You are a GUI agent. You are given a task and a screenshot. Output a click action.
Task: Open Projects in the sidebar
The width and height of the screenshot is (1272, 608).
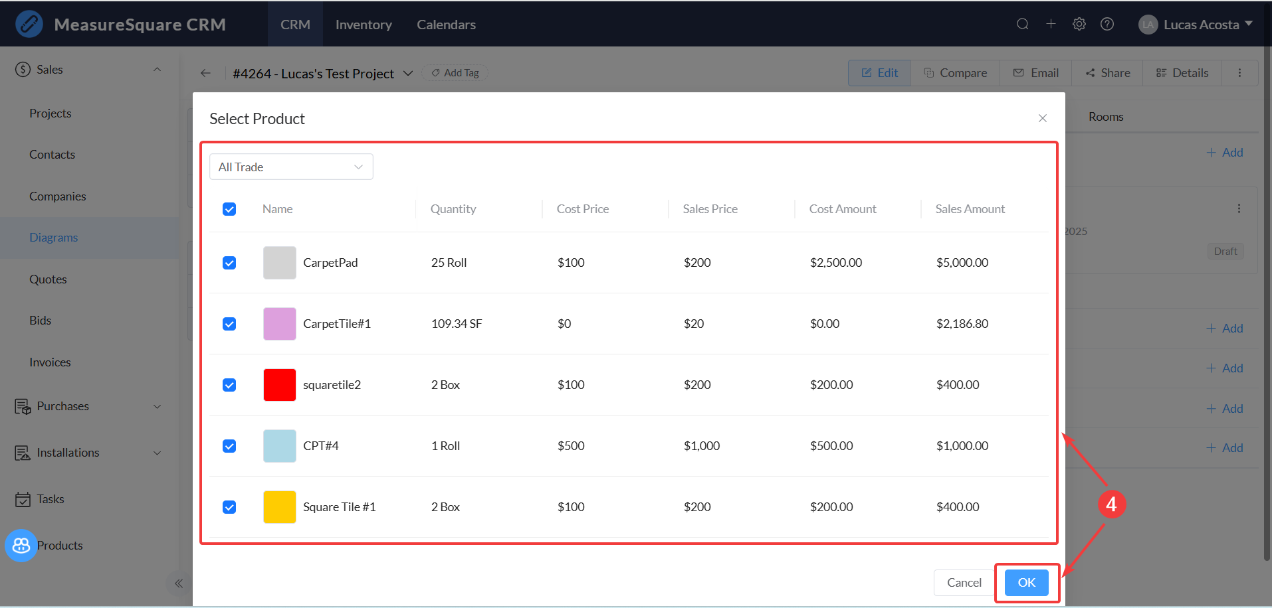coord(51,114)
